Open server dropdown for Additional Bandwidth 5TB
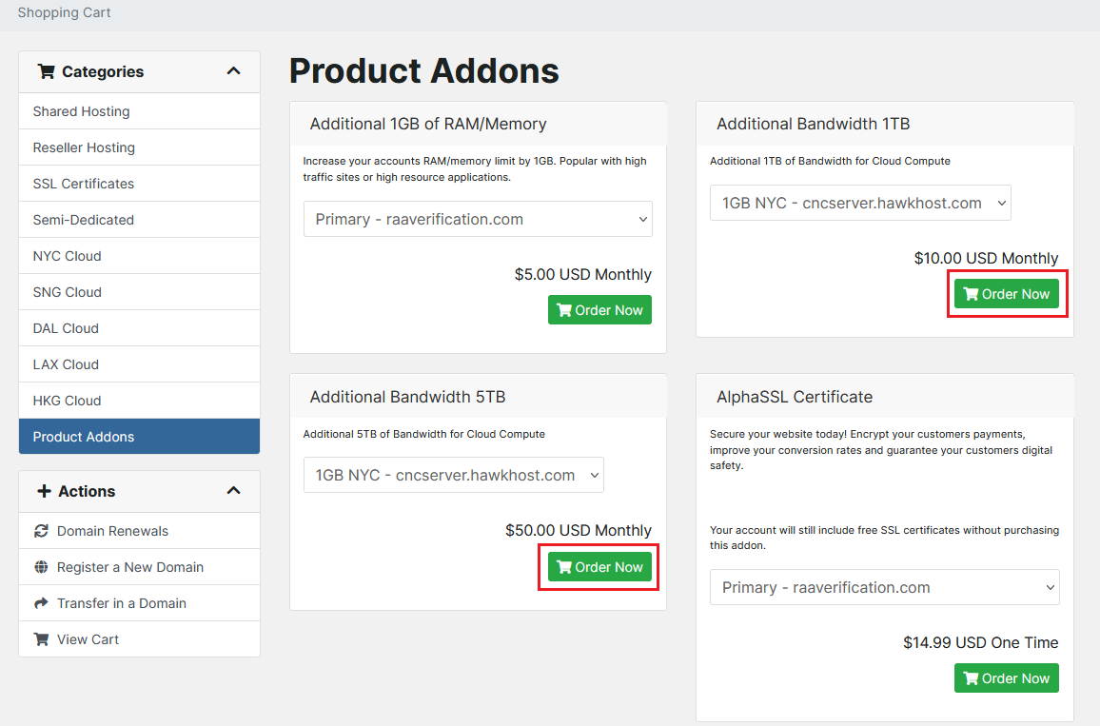This screenshot has width=1100, height=726. point(453,475)
